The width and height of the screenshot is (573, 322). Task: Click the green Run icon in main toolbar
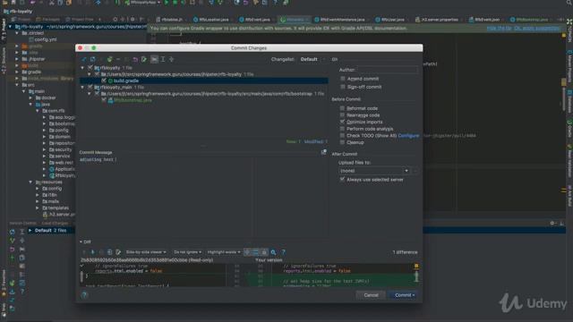[167, 3]
